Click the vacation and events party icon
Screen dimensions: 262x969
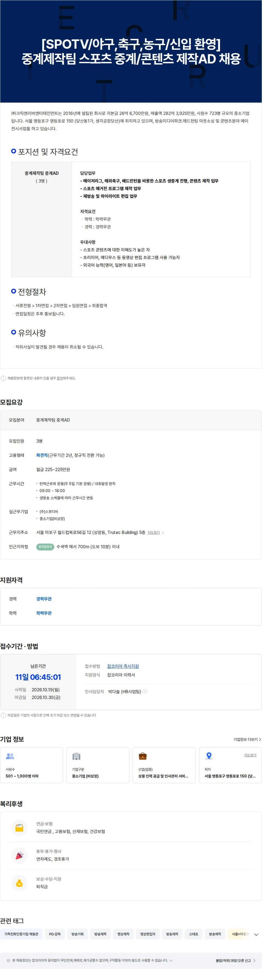tap(20, 855)
